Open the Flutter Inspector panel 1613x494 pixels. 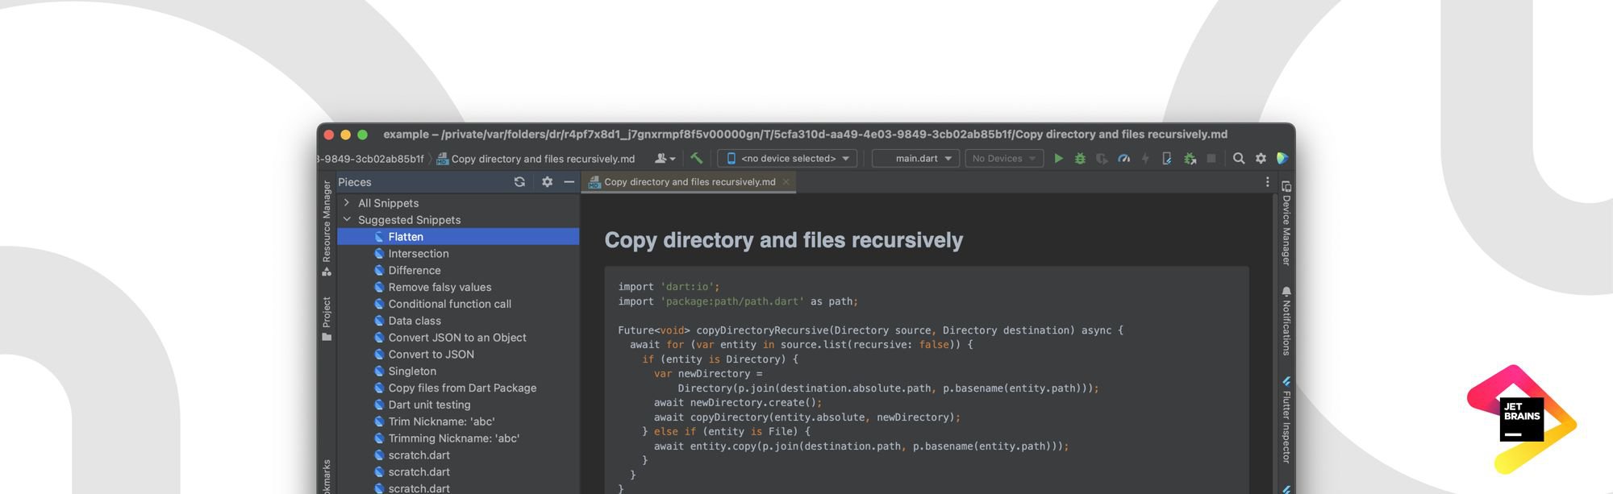(1286, 420)
